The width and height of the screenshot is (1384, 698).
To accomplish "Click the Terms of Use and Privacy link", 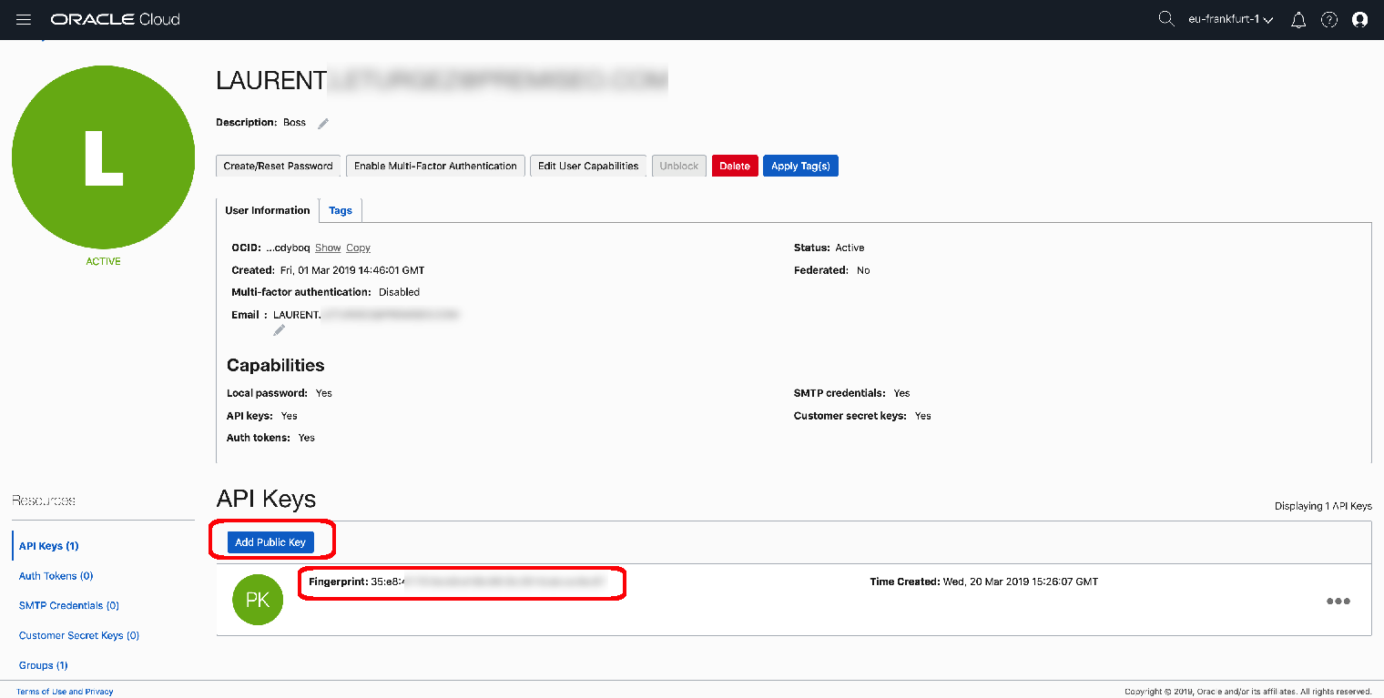I will coord(65,692).
